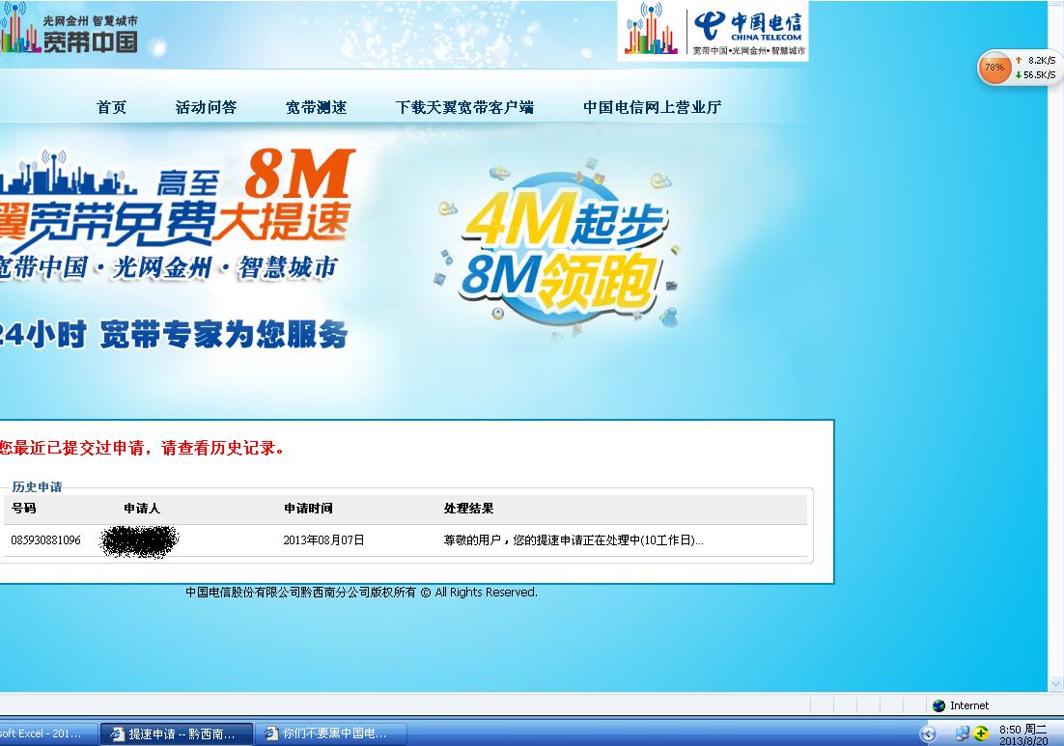Click the 申请人 column header
The height and width of the screenshot is (746, 1064).
[x=142, y=508]
